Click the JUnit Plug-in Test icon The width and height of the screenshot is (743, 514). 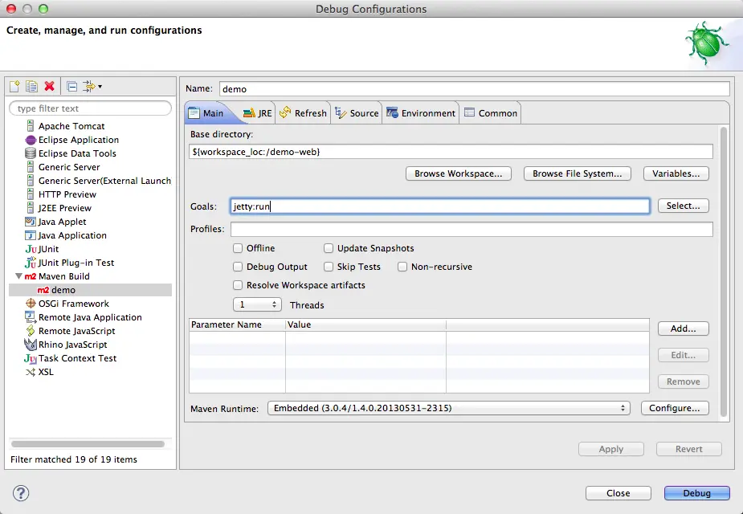31,263
